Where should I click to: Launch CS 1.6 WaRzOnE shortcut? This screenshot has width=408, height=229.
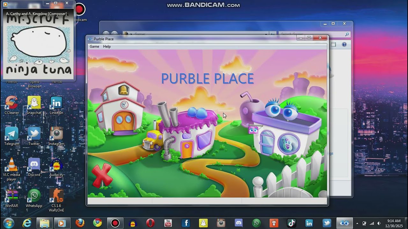coord(56,200)
